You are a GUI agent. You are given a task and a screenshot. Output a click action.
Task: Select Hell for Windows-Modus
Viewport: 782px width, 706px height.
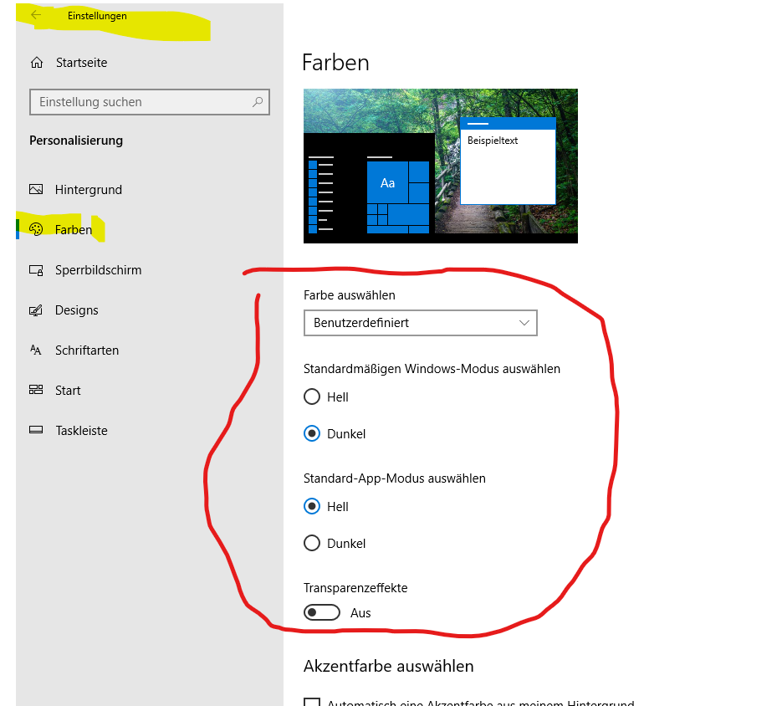click(x=312, y=397)
